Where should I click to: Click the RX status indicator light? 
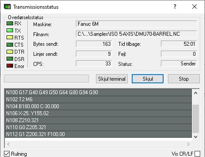tap(10, 23)
